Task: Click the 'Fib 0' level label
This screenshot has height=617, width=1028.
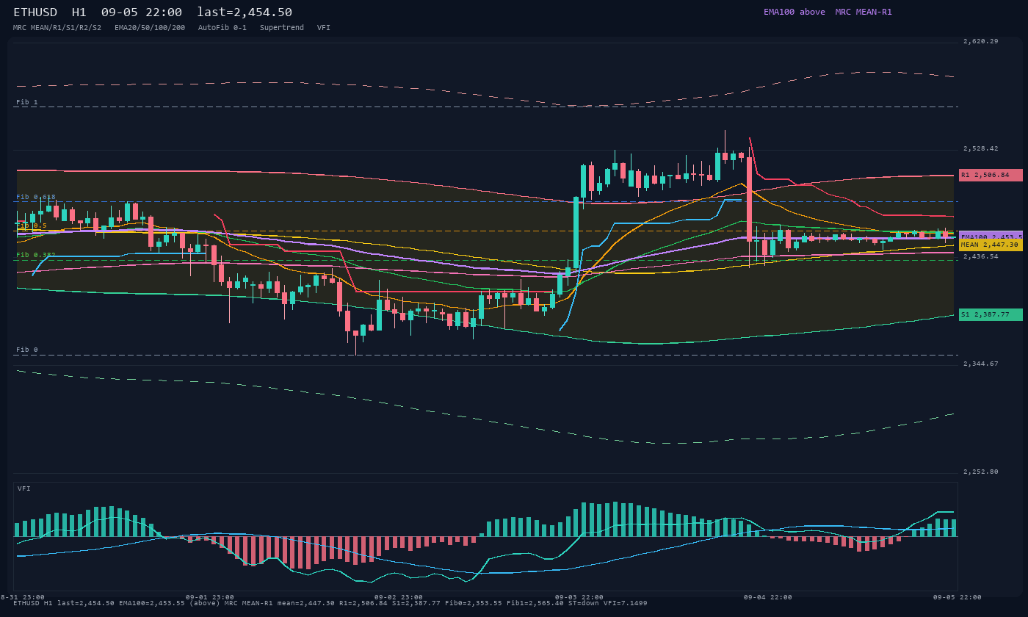Action: (27, 350)
